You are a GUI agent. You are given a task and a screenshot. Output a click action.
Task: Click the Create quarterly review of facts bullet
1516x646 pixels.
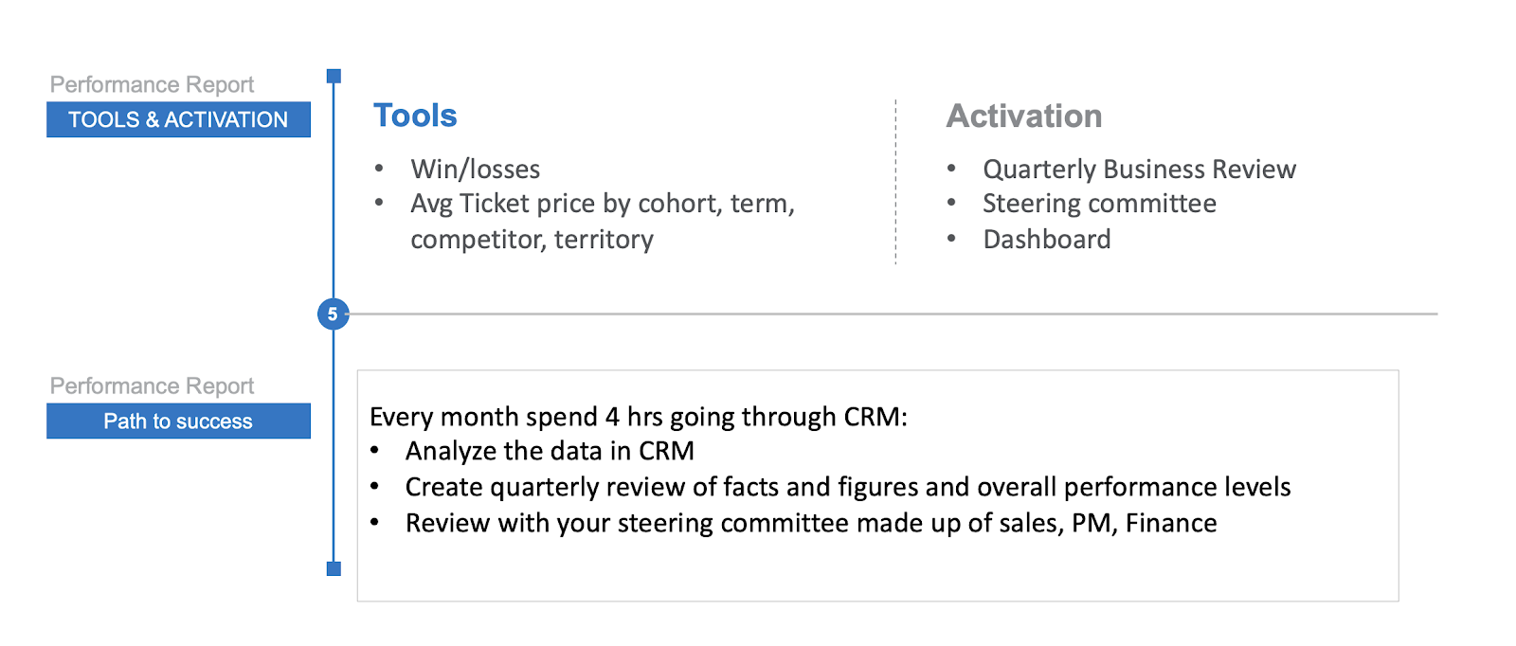848,487
